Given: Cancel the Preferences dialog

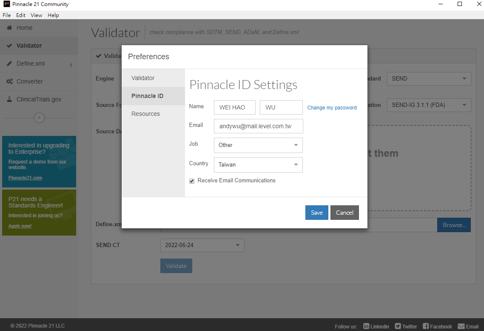Looking at the screenshot, I should click(344, 213).
